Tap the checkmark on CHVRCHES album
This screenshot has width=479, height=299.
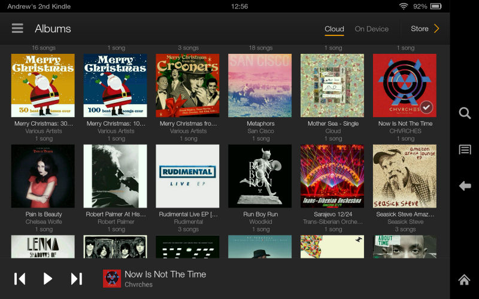coord(426,107)
